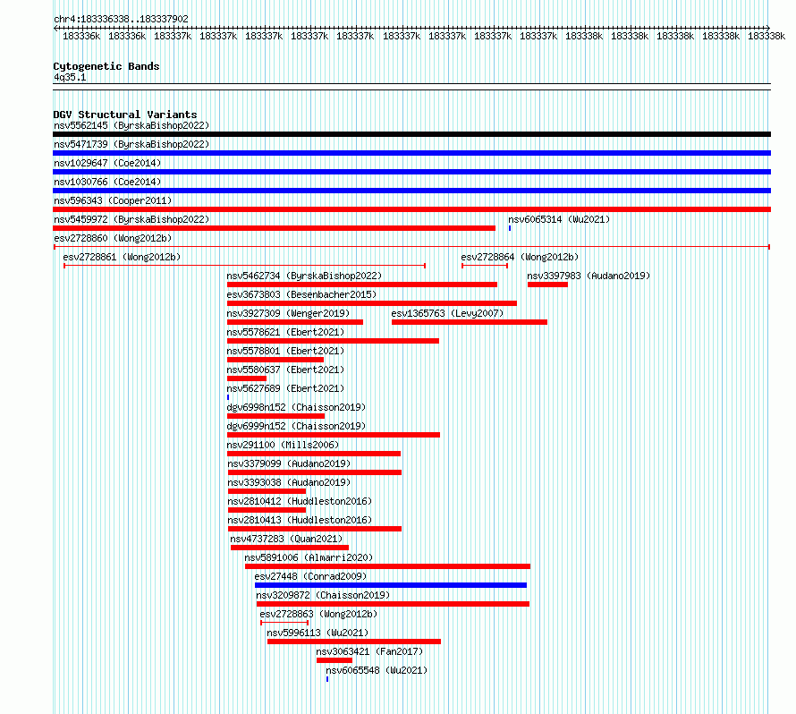Click the chr4:183336338..183337902 coordinate label
The width and height of the screenshot is (796, 714).
pos(121,19)
